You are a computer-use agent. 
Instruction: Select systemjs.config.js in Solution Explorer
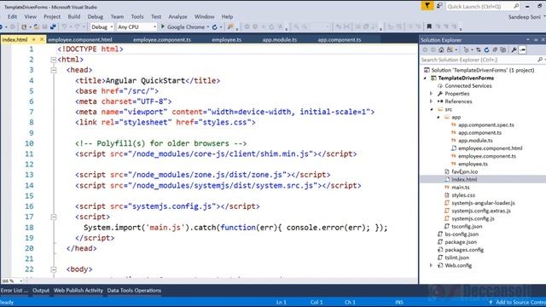click(473, 218)
